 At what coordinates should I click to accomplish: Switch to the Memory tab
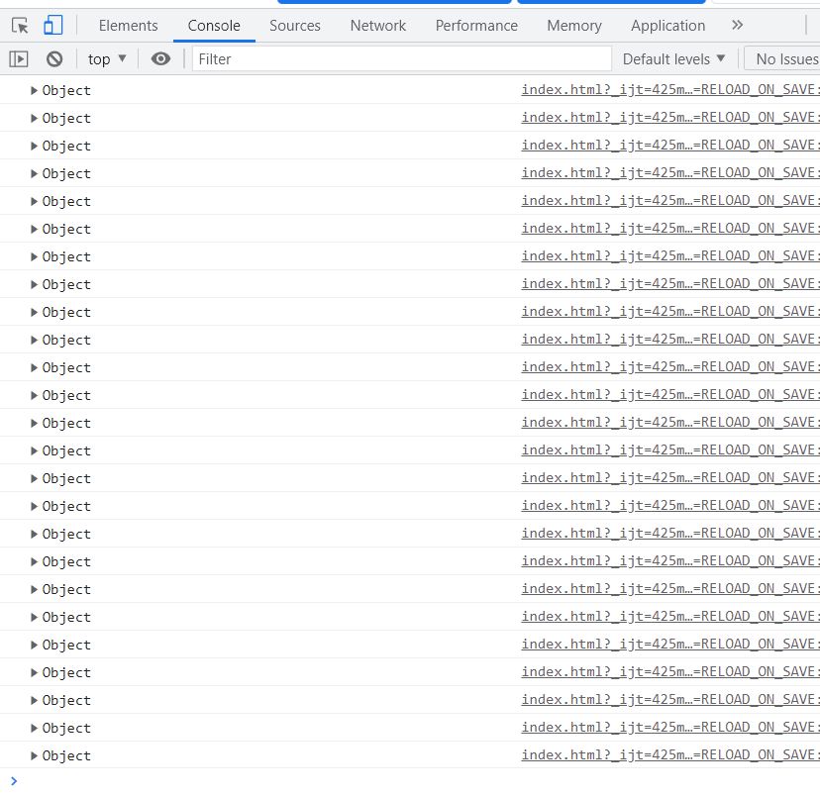click(574, 26)
